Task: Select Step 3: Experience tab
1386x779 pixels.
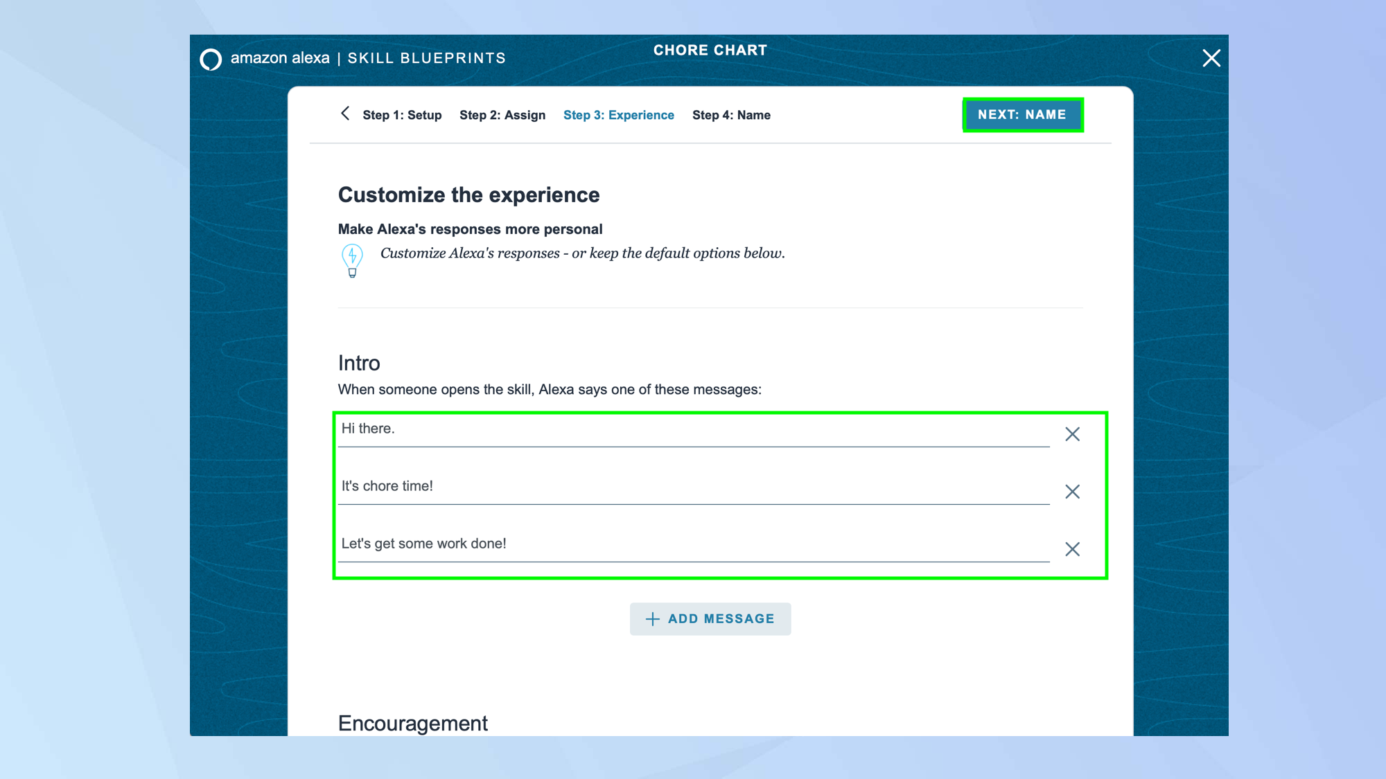Action: click(618, 115)
